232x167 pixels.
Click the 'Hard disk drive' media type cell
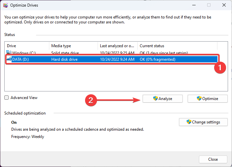(x=64, y=59)
